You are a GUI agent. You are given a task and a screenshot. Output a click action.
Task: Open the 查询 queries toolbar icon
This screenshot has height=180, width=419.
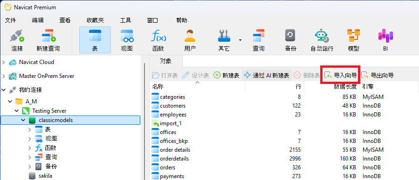pos(258,40)
